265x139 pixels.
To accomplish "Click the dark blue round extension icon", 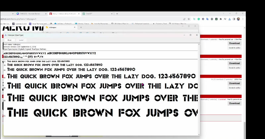I will coord(203,19).
